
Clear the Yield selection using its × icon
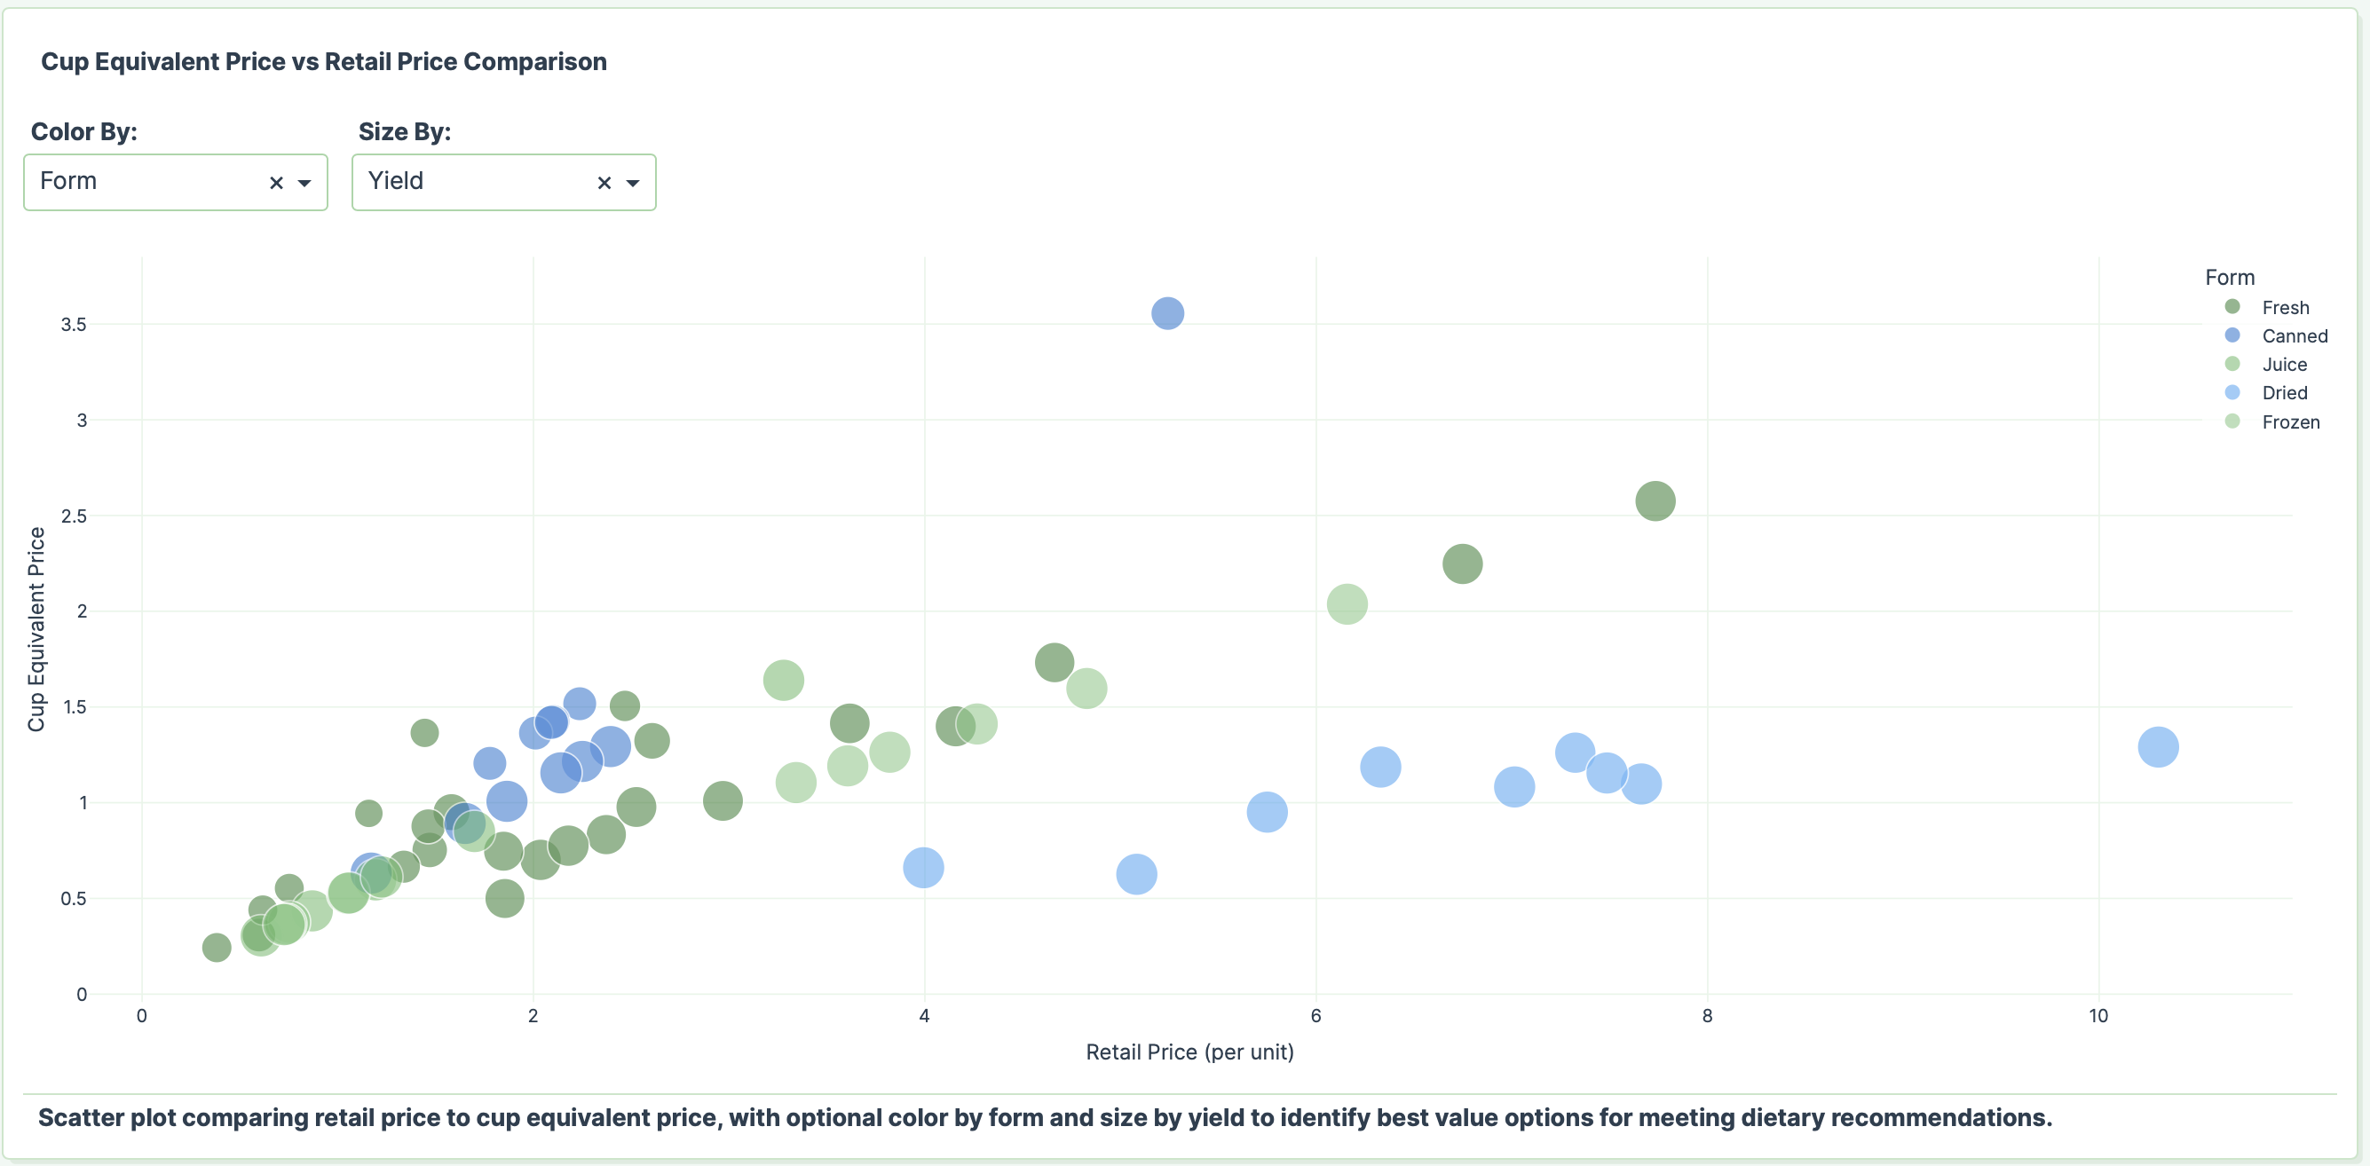click(604, 182)
